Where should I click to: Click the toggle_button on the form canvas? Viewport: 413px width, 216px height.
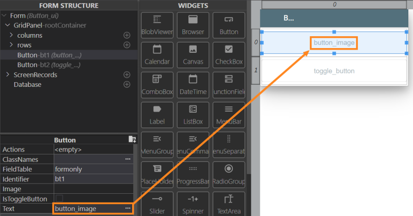[x=334, y=71]
